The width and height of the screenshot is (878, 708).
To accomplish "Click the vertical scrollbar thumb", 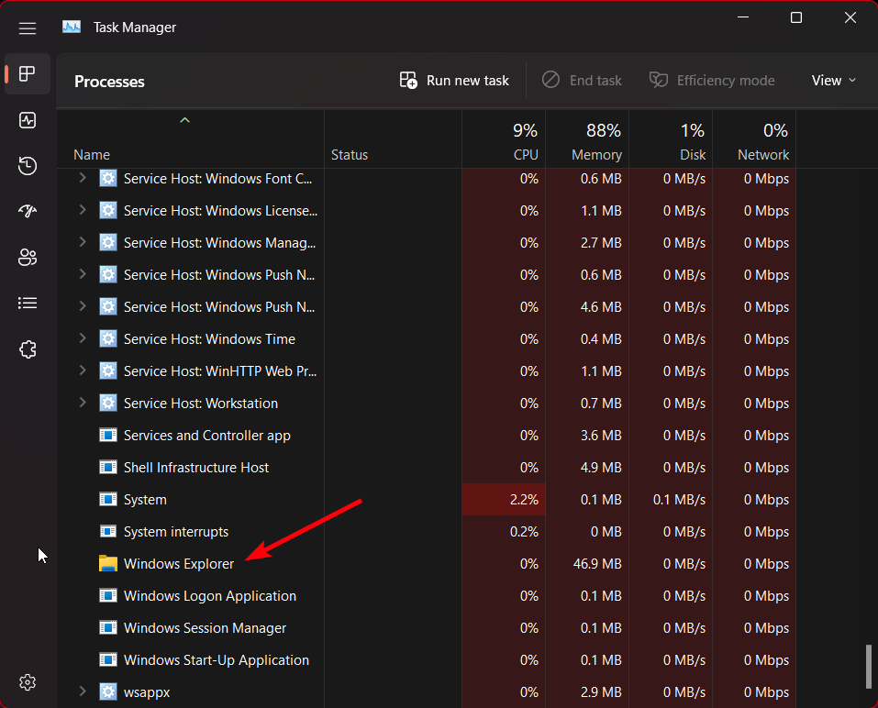I will point(869,667).
